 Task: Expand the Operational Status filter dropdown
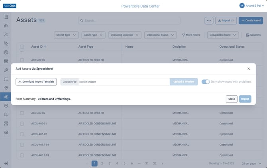(x=160, y=35)
